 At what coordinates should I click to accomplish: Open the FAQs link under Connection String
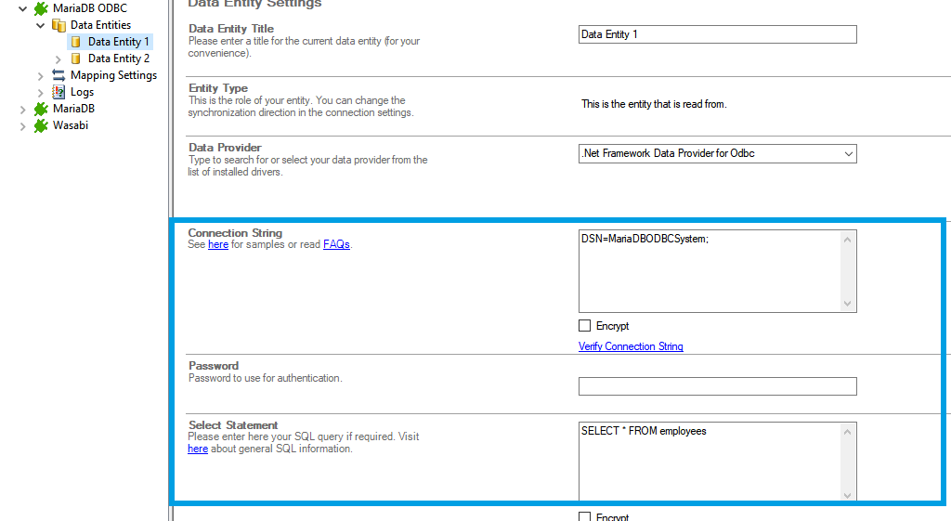tap(336, 244)
